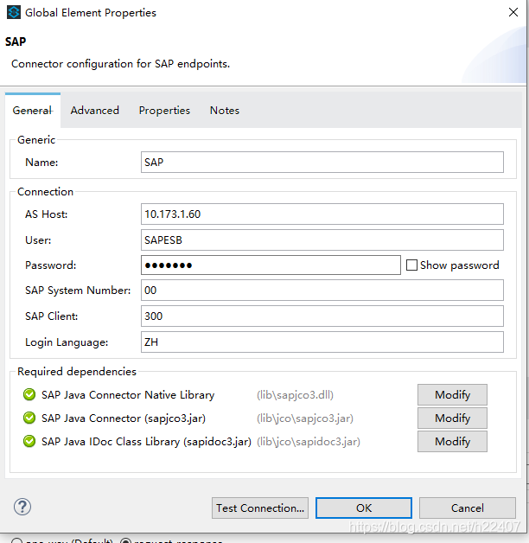Click the bold SAP heading
The width and height of the screenshot is (529, 543).
[16, 42]
